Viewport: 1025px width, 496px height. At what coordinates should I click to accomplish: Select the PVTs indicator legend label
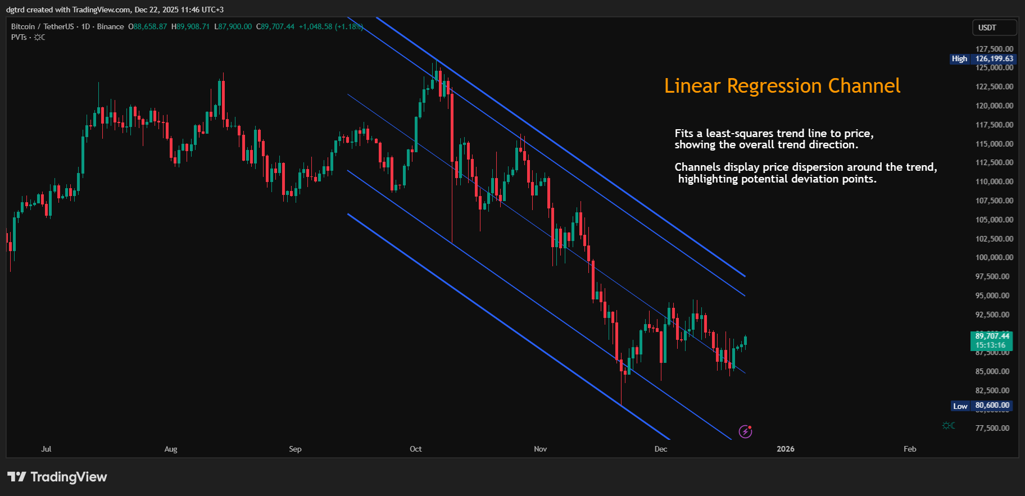[19, 37]
